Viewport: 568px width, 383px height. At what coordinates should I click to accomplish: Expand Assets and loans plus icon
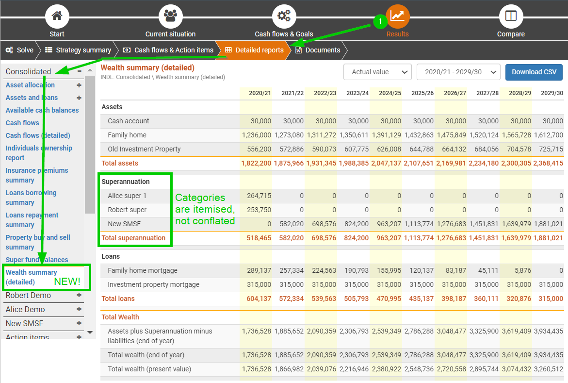(79, 98)
